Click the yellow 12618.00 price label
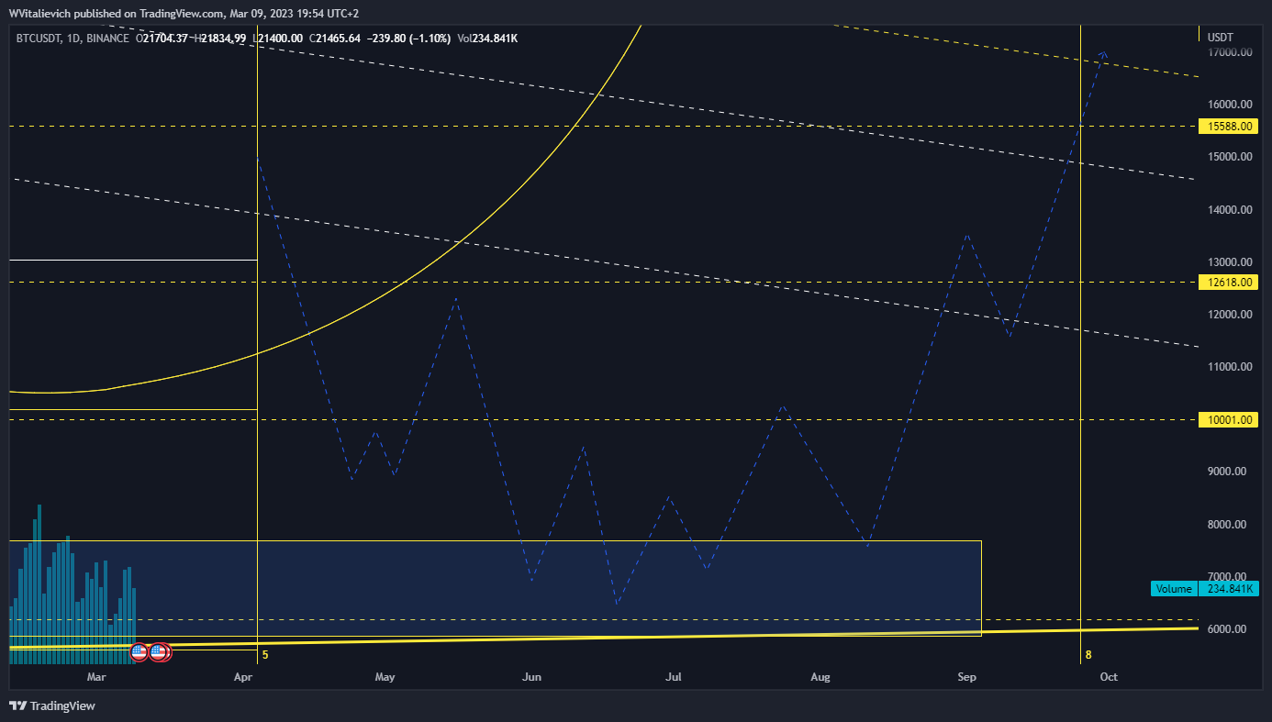This screenshot has height=722, width=1272. pyautogui.click(x=1230, y=283)
